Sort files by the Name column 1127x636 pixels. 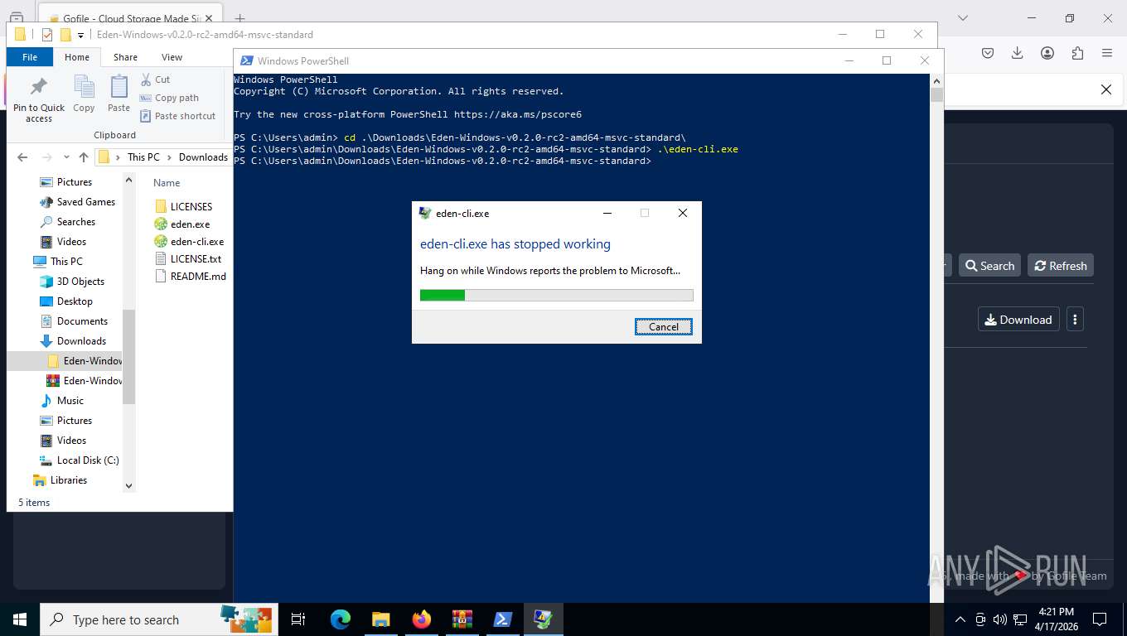[x=167, y=183]
